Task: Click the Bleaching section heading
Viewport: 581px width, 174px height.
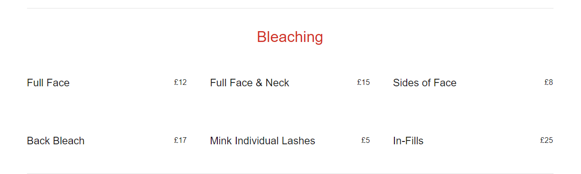Action: (290, 37)
